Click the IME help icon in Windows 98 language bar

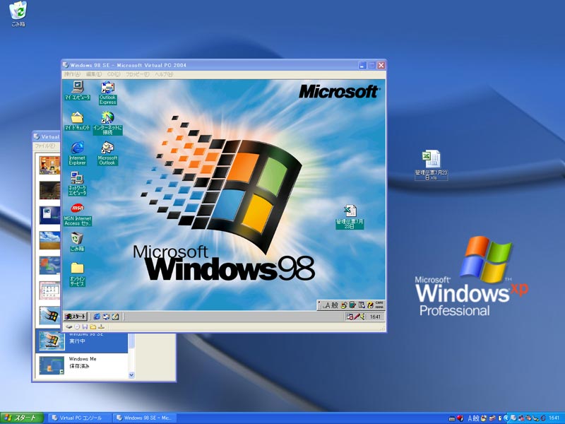[370, 305]
